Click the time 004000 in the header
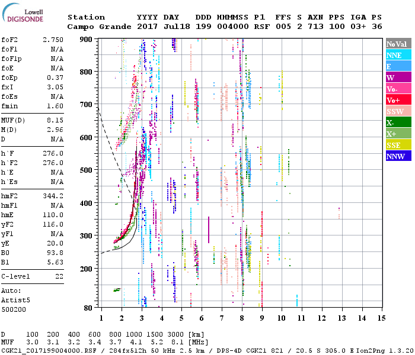 (232, 27)
